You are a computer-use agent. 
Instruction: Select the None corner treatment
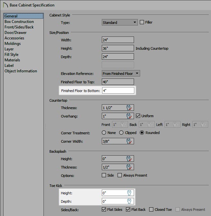[104, 133]
